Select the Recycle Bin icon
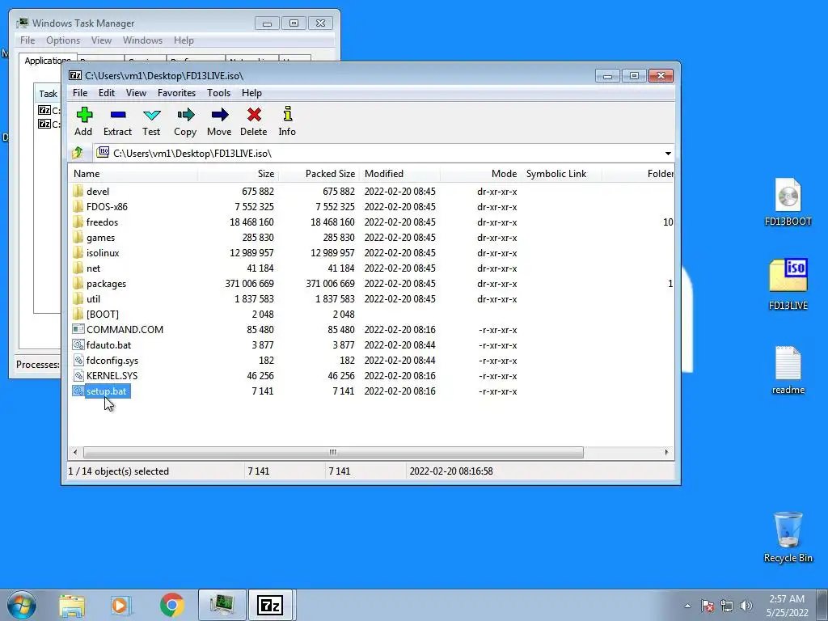The height and width of the screenshot is (621, 828). (x=788, y=537)
